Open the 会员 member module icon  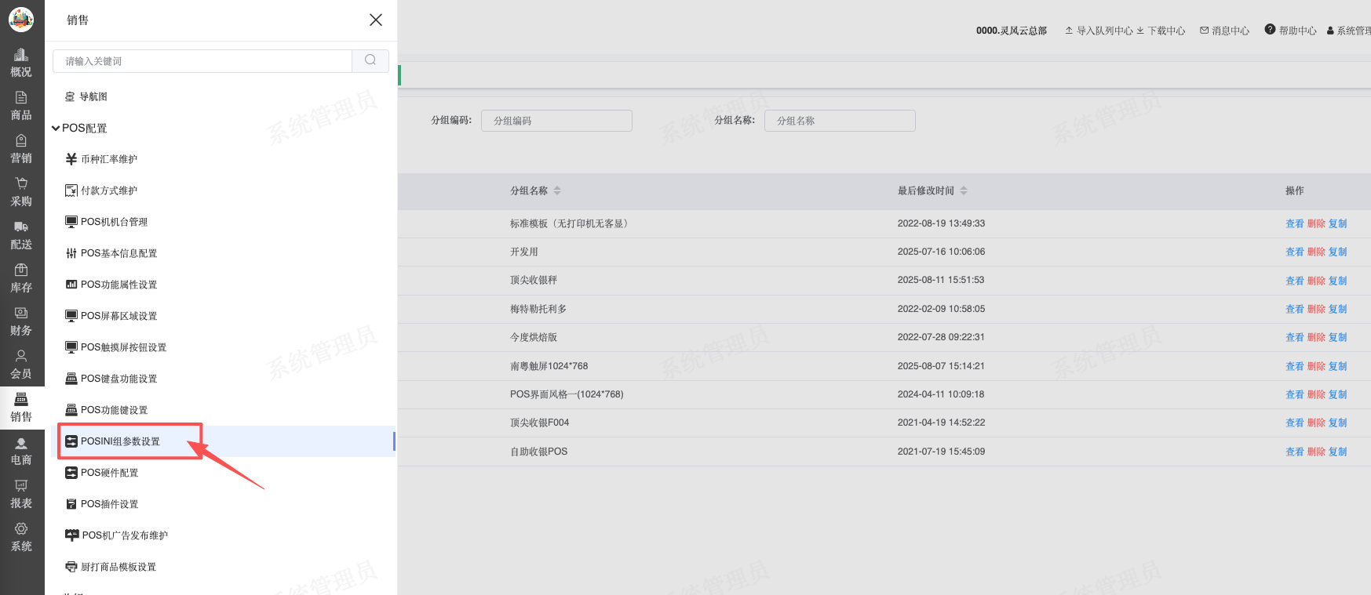coord(21,356)
